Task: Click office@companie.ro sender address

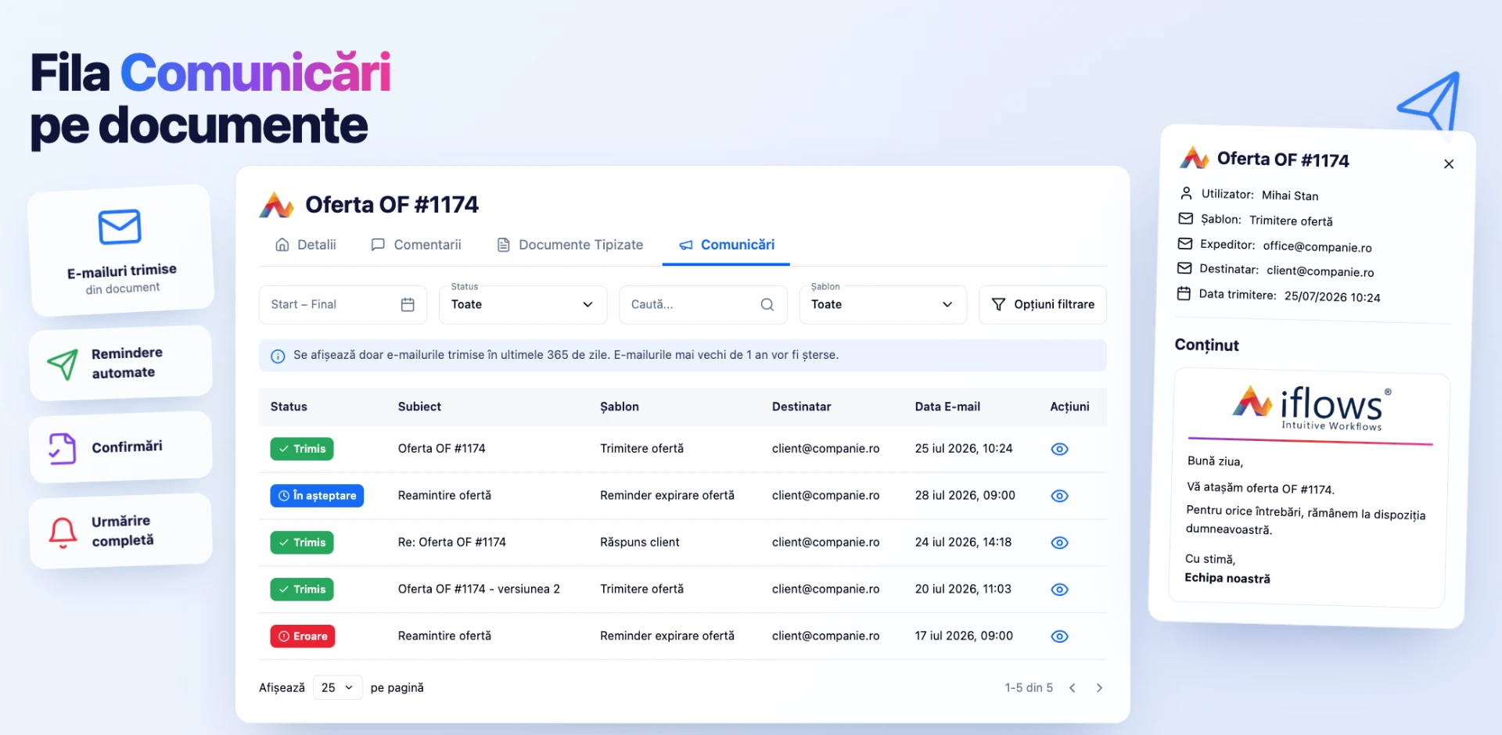Action: [x=1317, y=246]
